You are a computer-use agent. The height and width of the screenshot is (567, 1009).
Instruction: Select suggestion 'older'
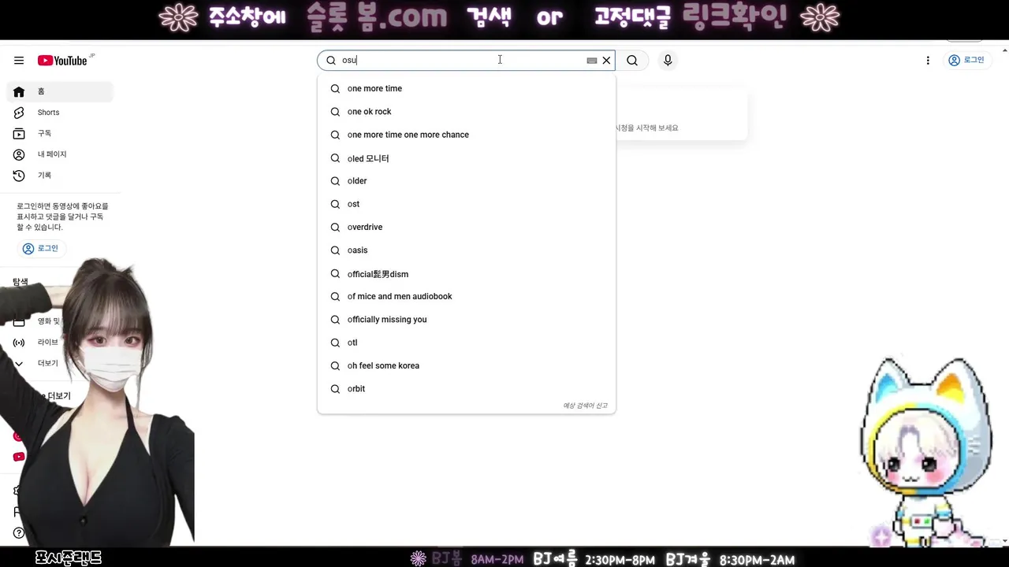click(467, 181)
